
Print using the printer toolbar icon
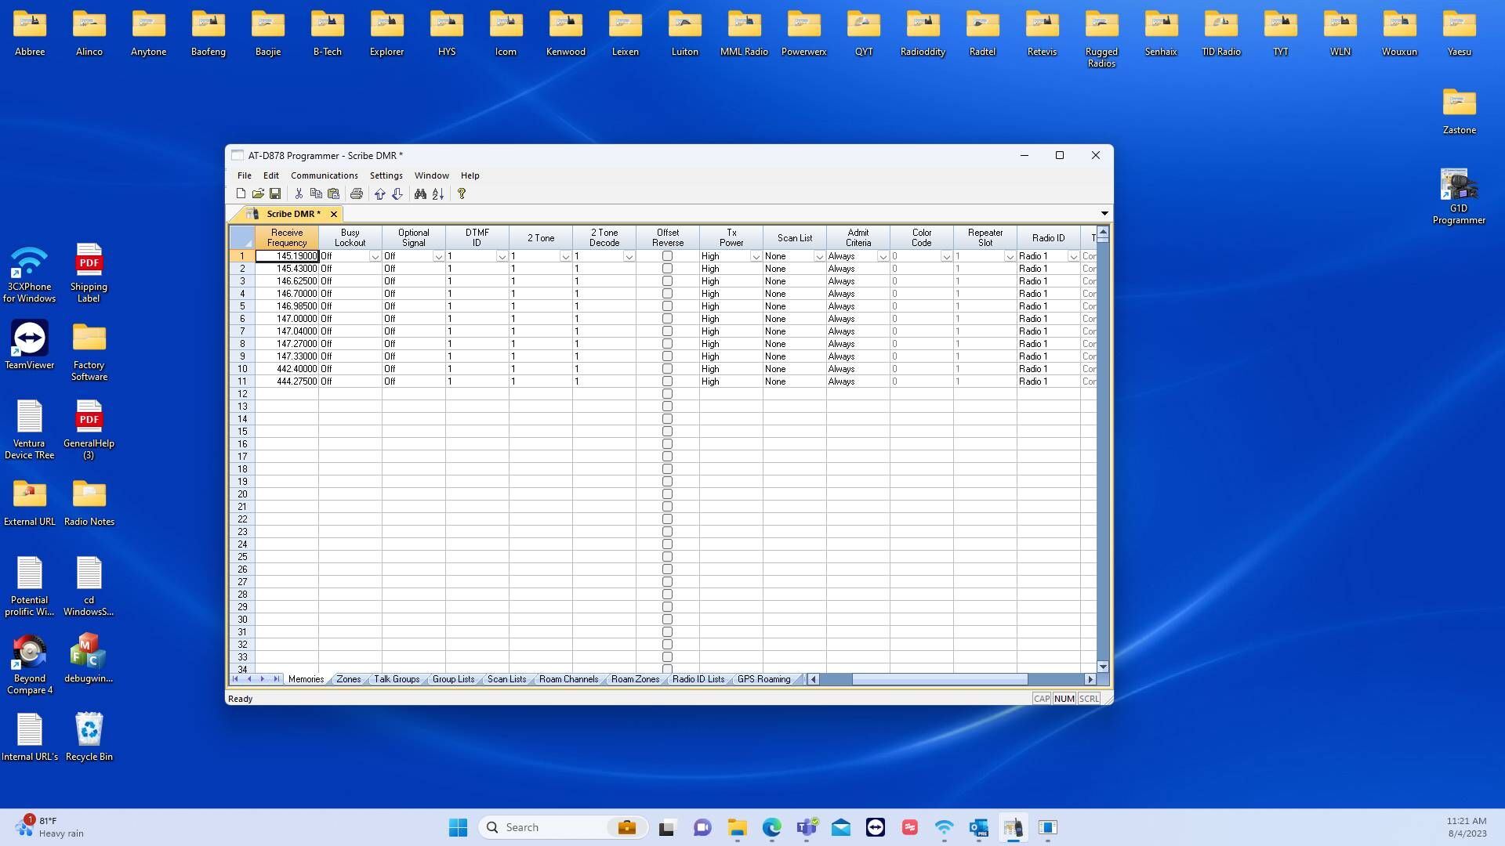pos(357,193)
